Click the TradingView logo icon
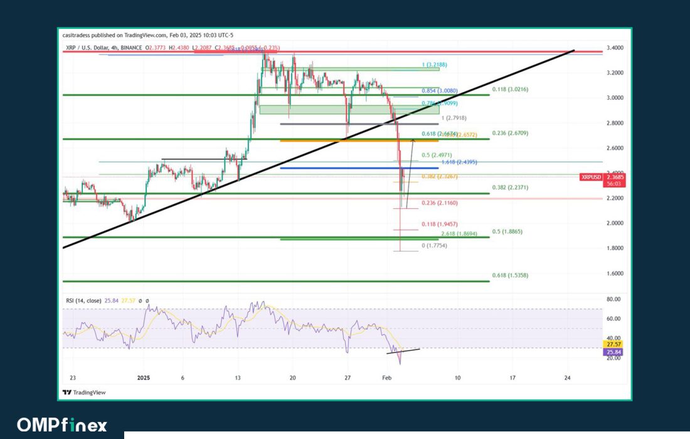This screenshot has width=690, height=439. point(67,393)
